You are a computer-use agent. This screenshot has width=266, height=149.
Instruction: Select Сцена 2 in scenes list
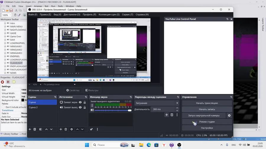42,107
